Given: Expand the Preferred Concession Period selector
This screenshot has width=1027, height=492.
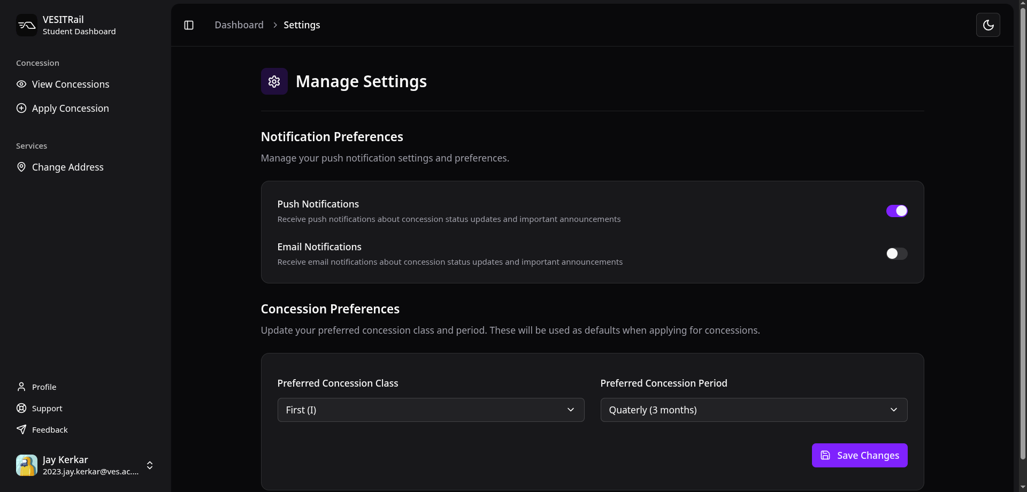Looking at the screenshot, I should click(x=754, y=410).
